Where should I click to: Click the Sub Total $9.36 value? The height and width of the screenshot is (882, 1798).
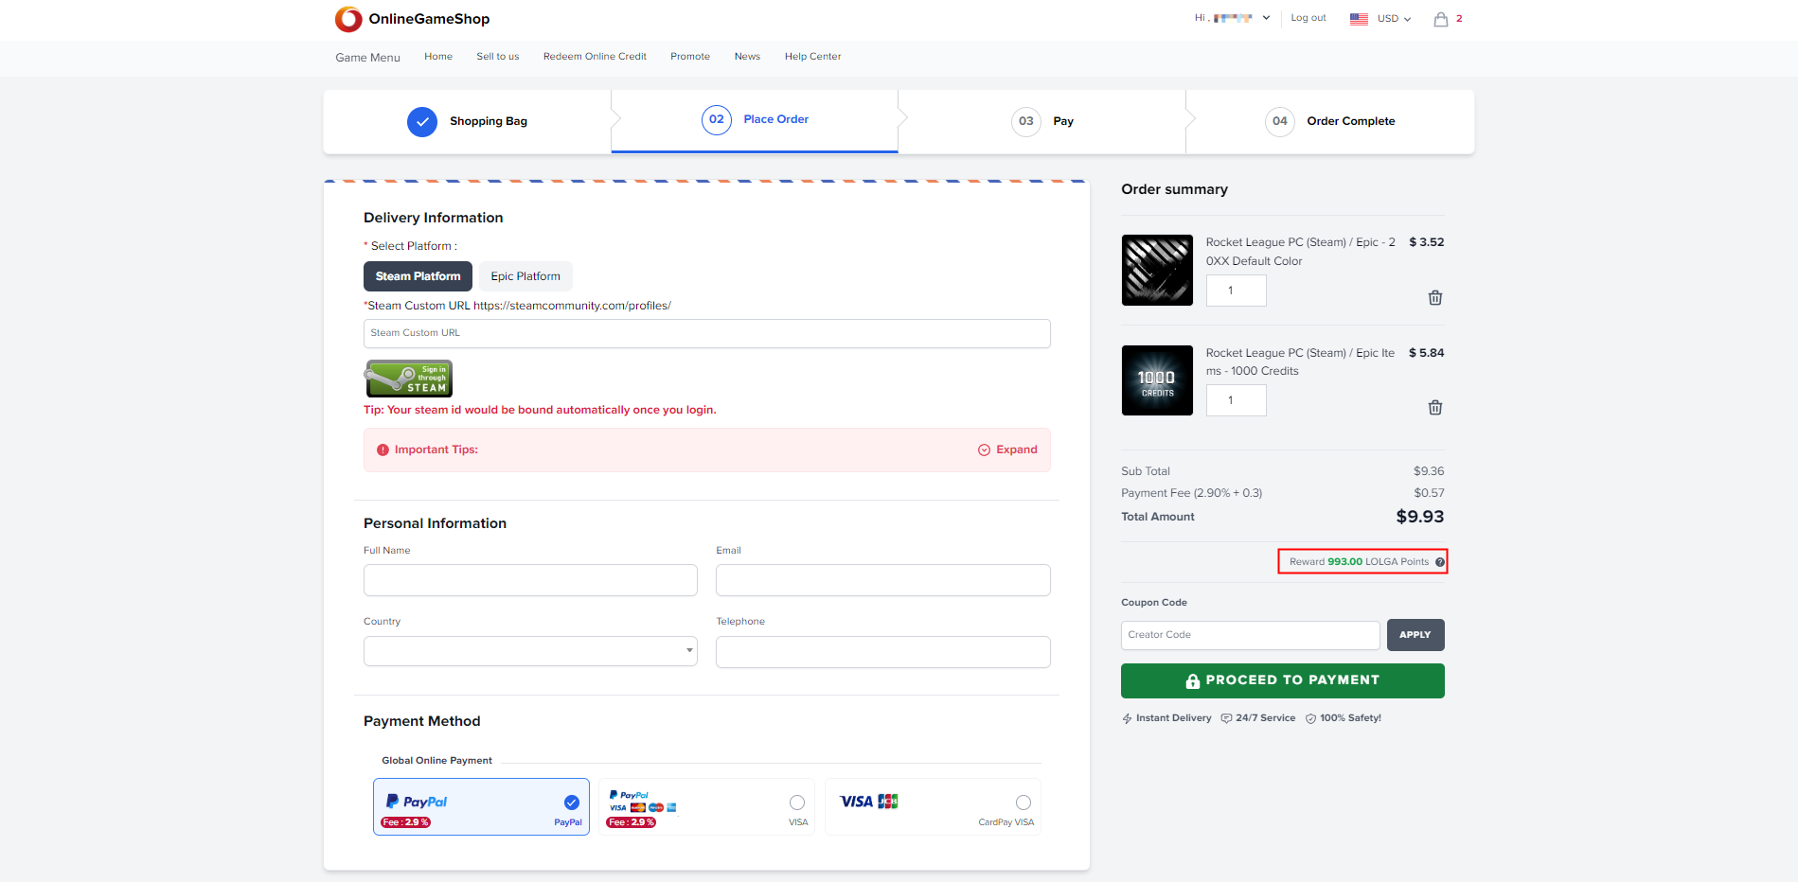[1429, 471]
